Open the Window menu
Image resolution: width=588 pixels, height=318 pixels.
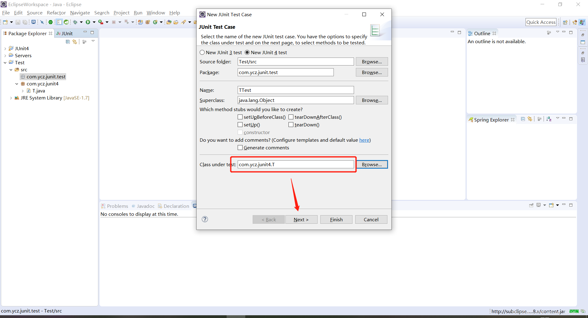click(156, 13)
